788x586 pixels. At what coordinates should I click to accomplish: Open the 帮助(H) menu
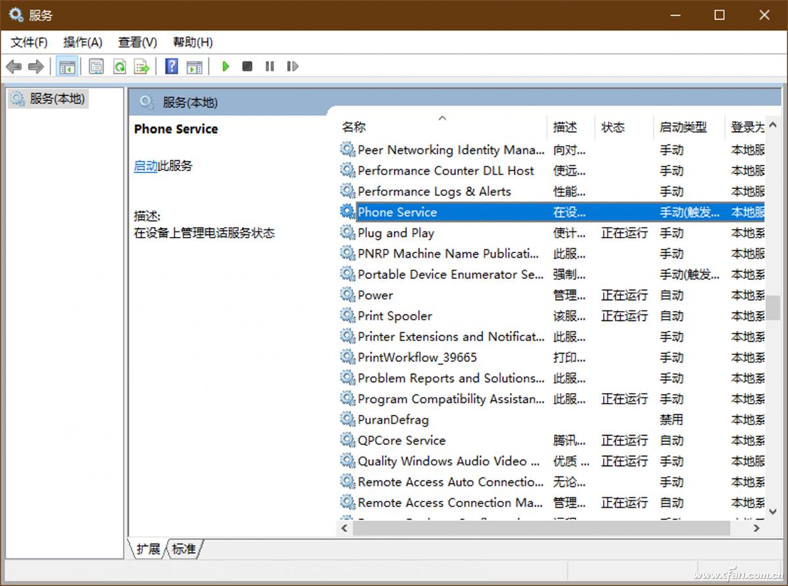coord(192,43)
